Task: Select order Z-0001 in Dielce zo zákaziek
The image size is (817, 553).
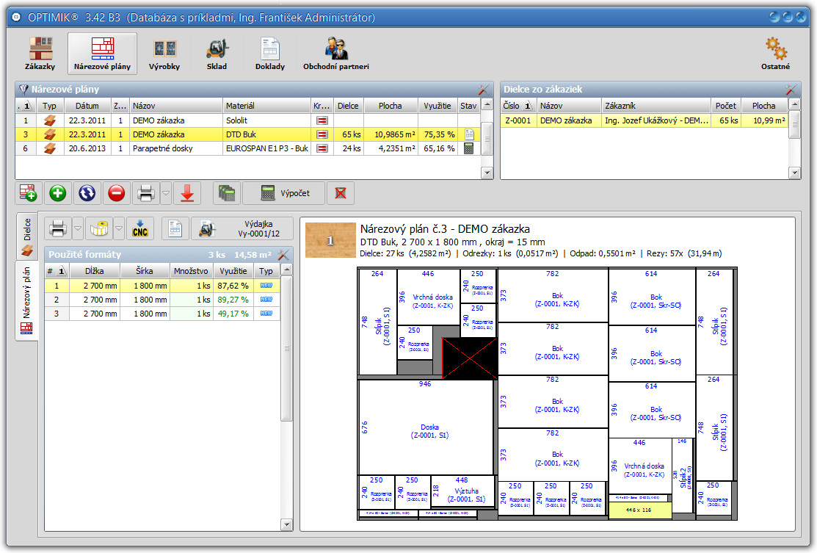Action: point(644,120)
